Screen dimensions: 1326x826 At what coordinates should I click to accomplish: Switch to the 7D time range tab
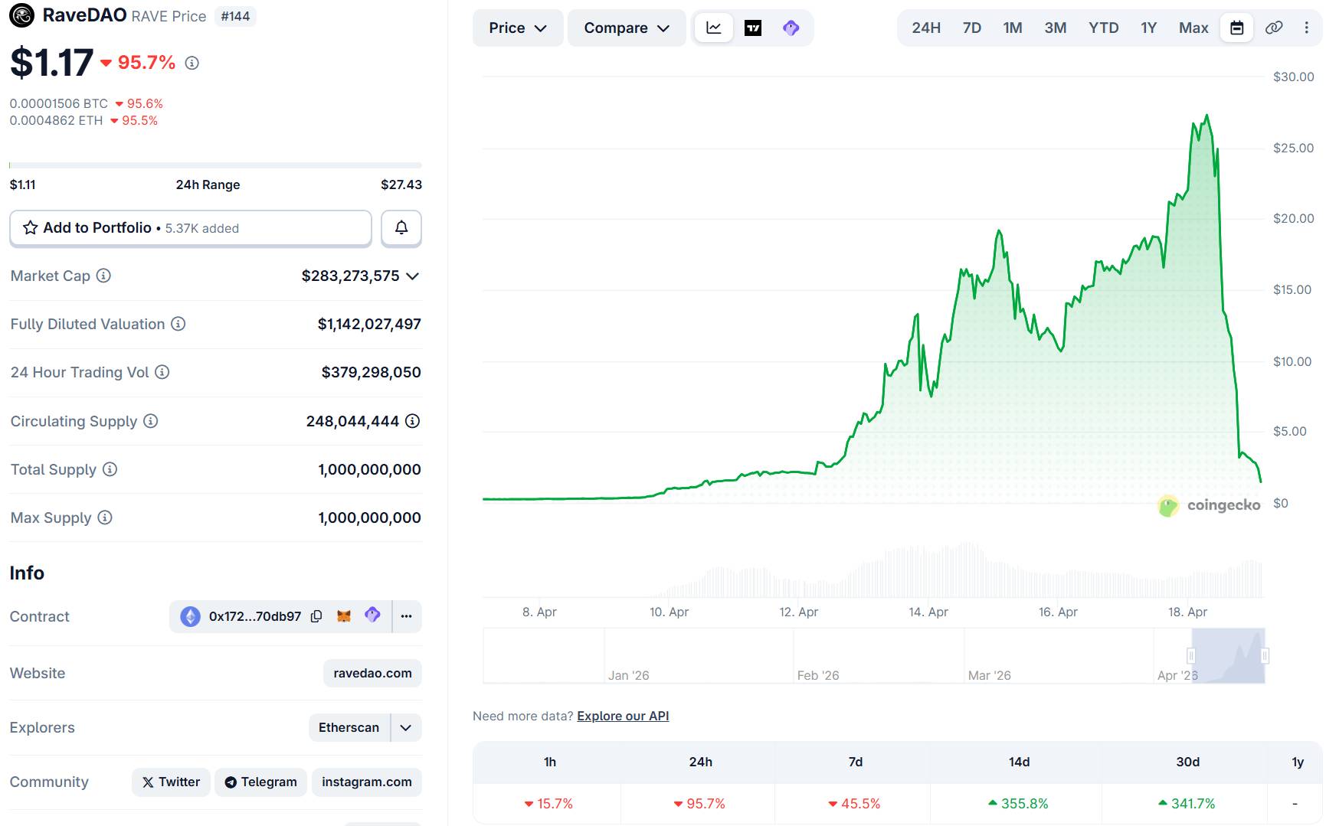[971, 28]
